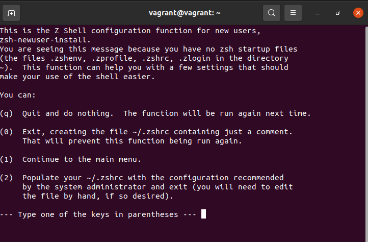This screenshot has width=368, height=242.
Task: Click the "(2)" populate option key
Action: click(x=7, y=178)
